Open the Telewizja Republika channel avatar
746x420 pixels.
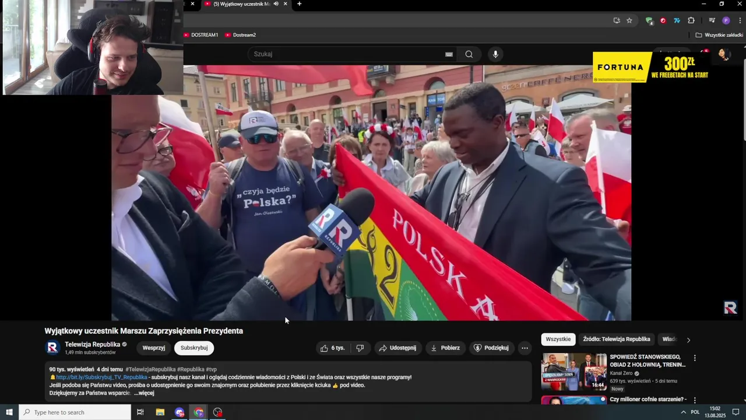52,348
